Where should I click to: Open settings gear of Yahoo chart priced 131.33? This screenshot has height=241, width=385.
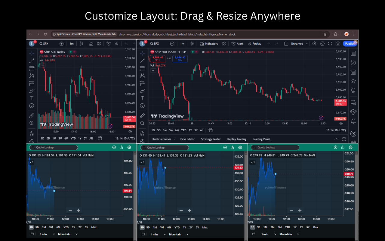point(240,147)
